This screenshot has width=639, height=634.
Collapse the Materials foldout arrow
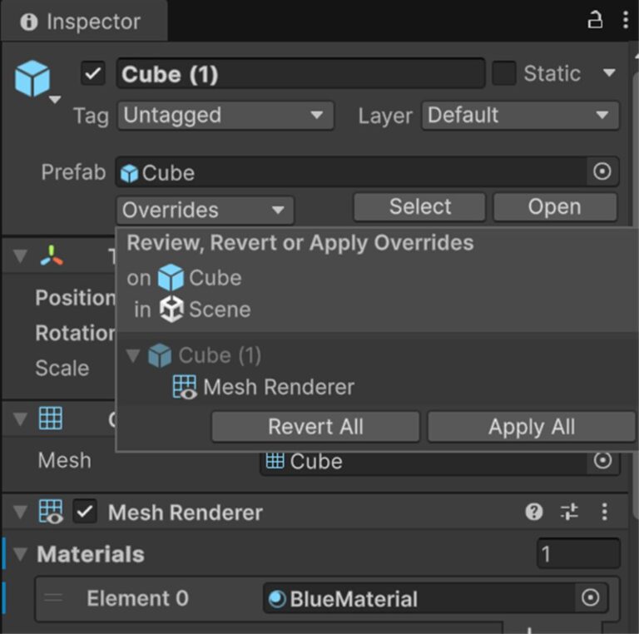pos(20,554)
